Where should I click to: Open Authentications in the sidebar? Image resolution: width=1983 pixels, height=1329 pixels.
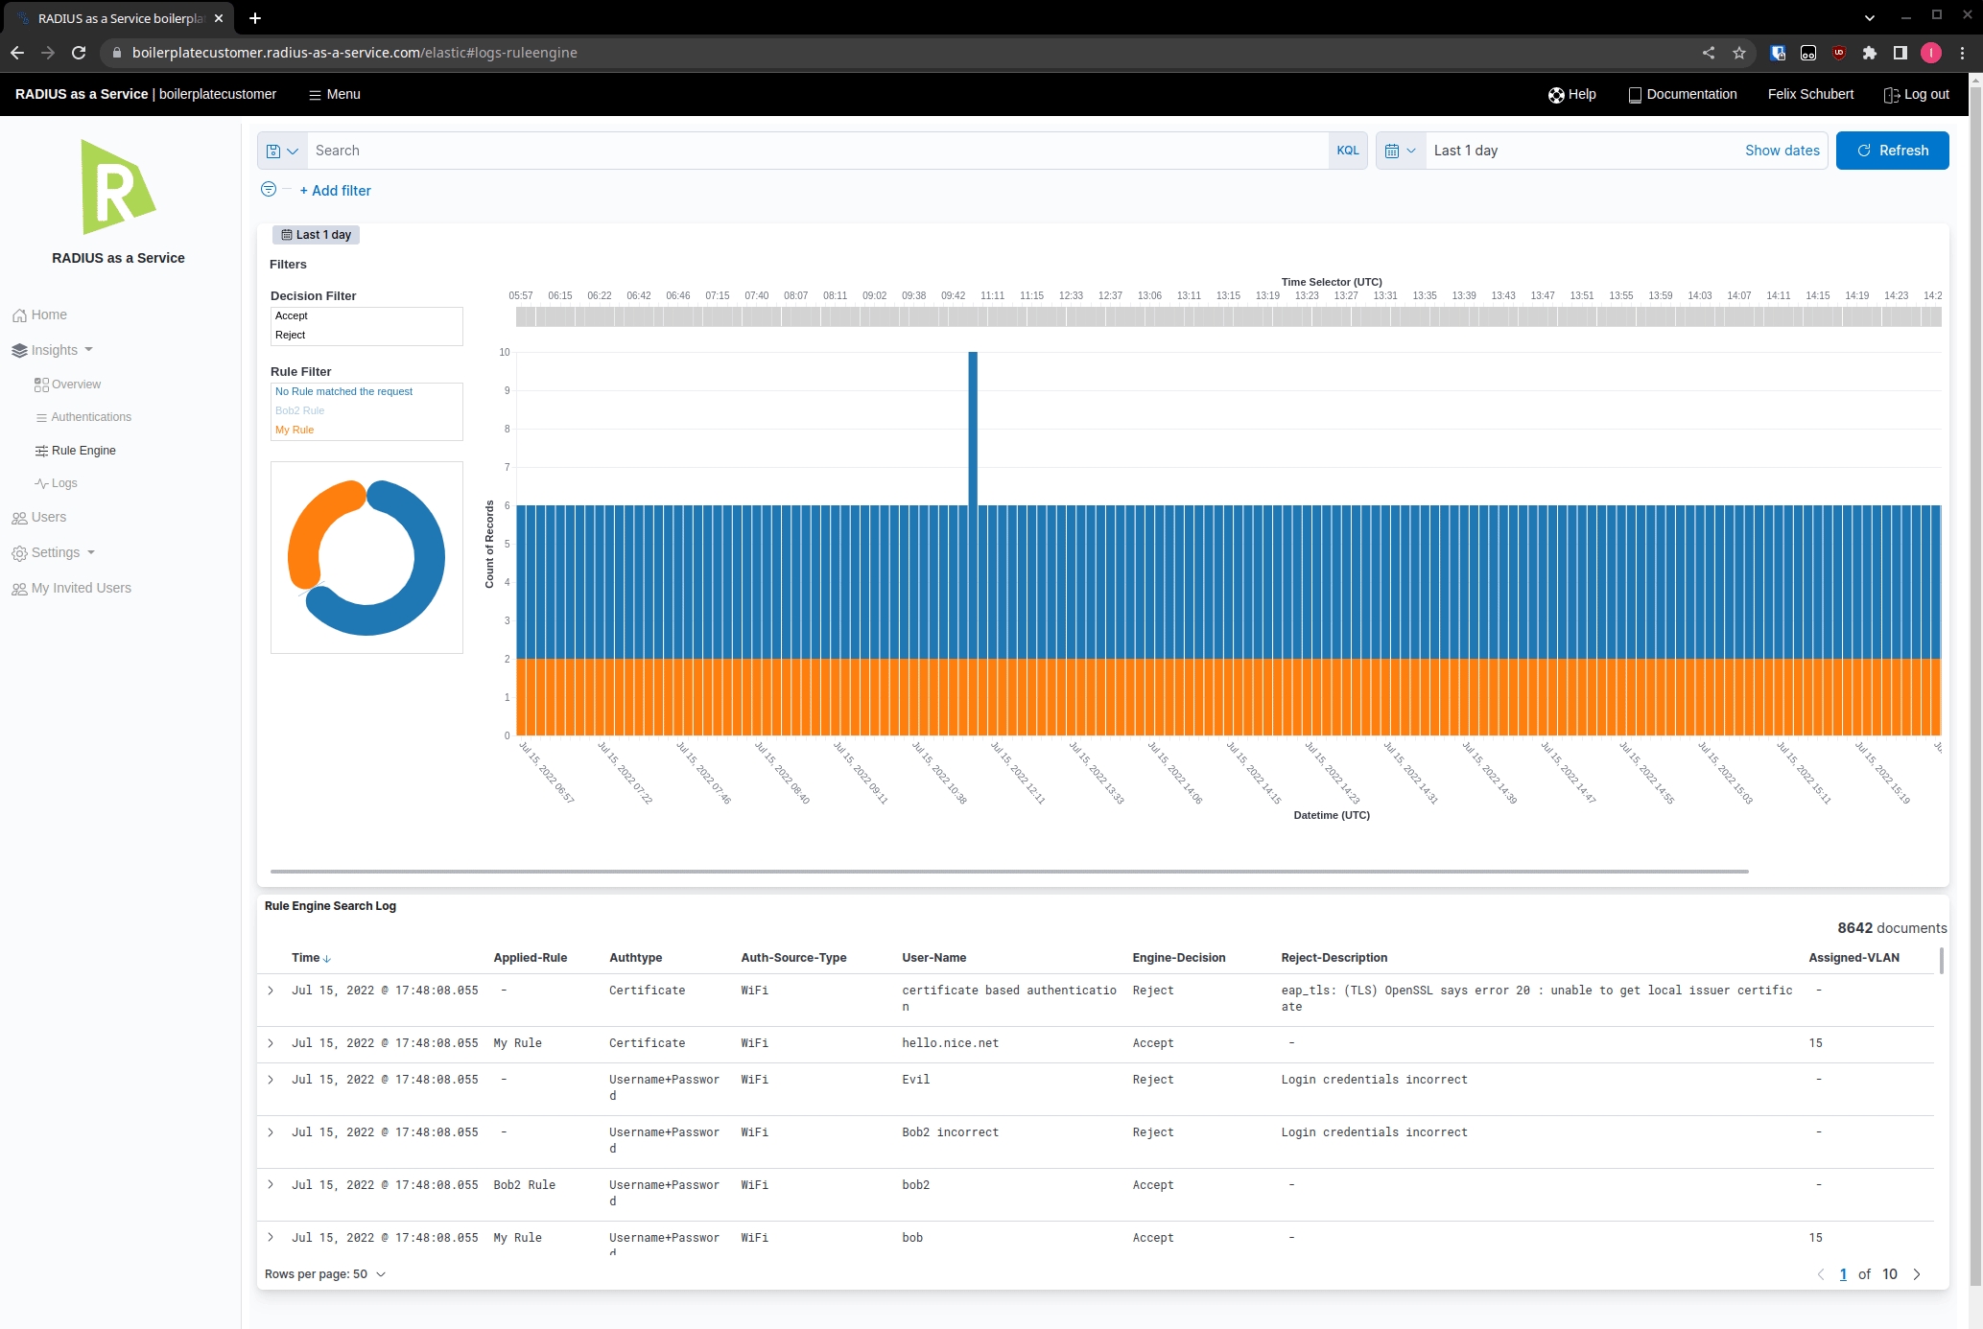[90, 417]
